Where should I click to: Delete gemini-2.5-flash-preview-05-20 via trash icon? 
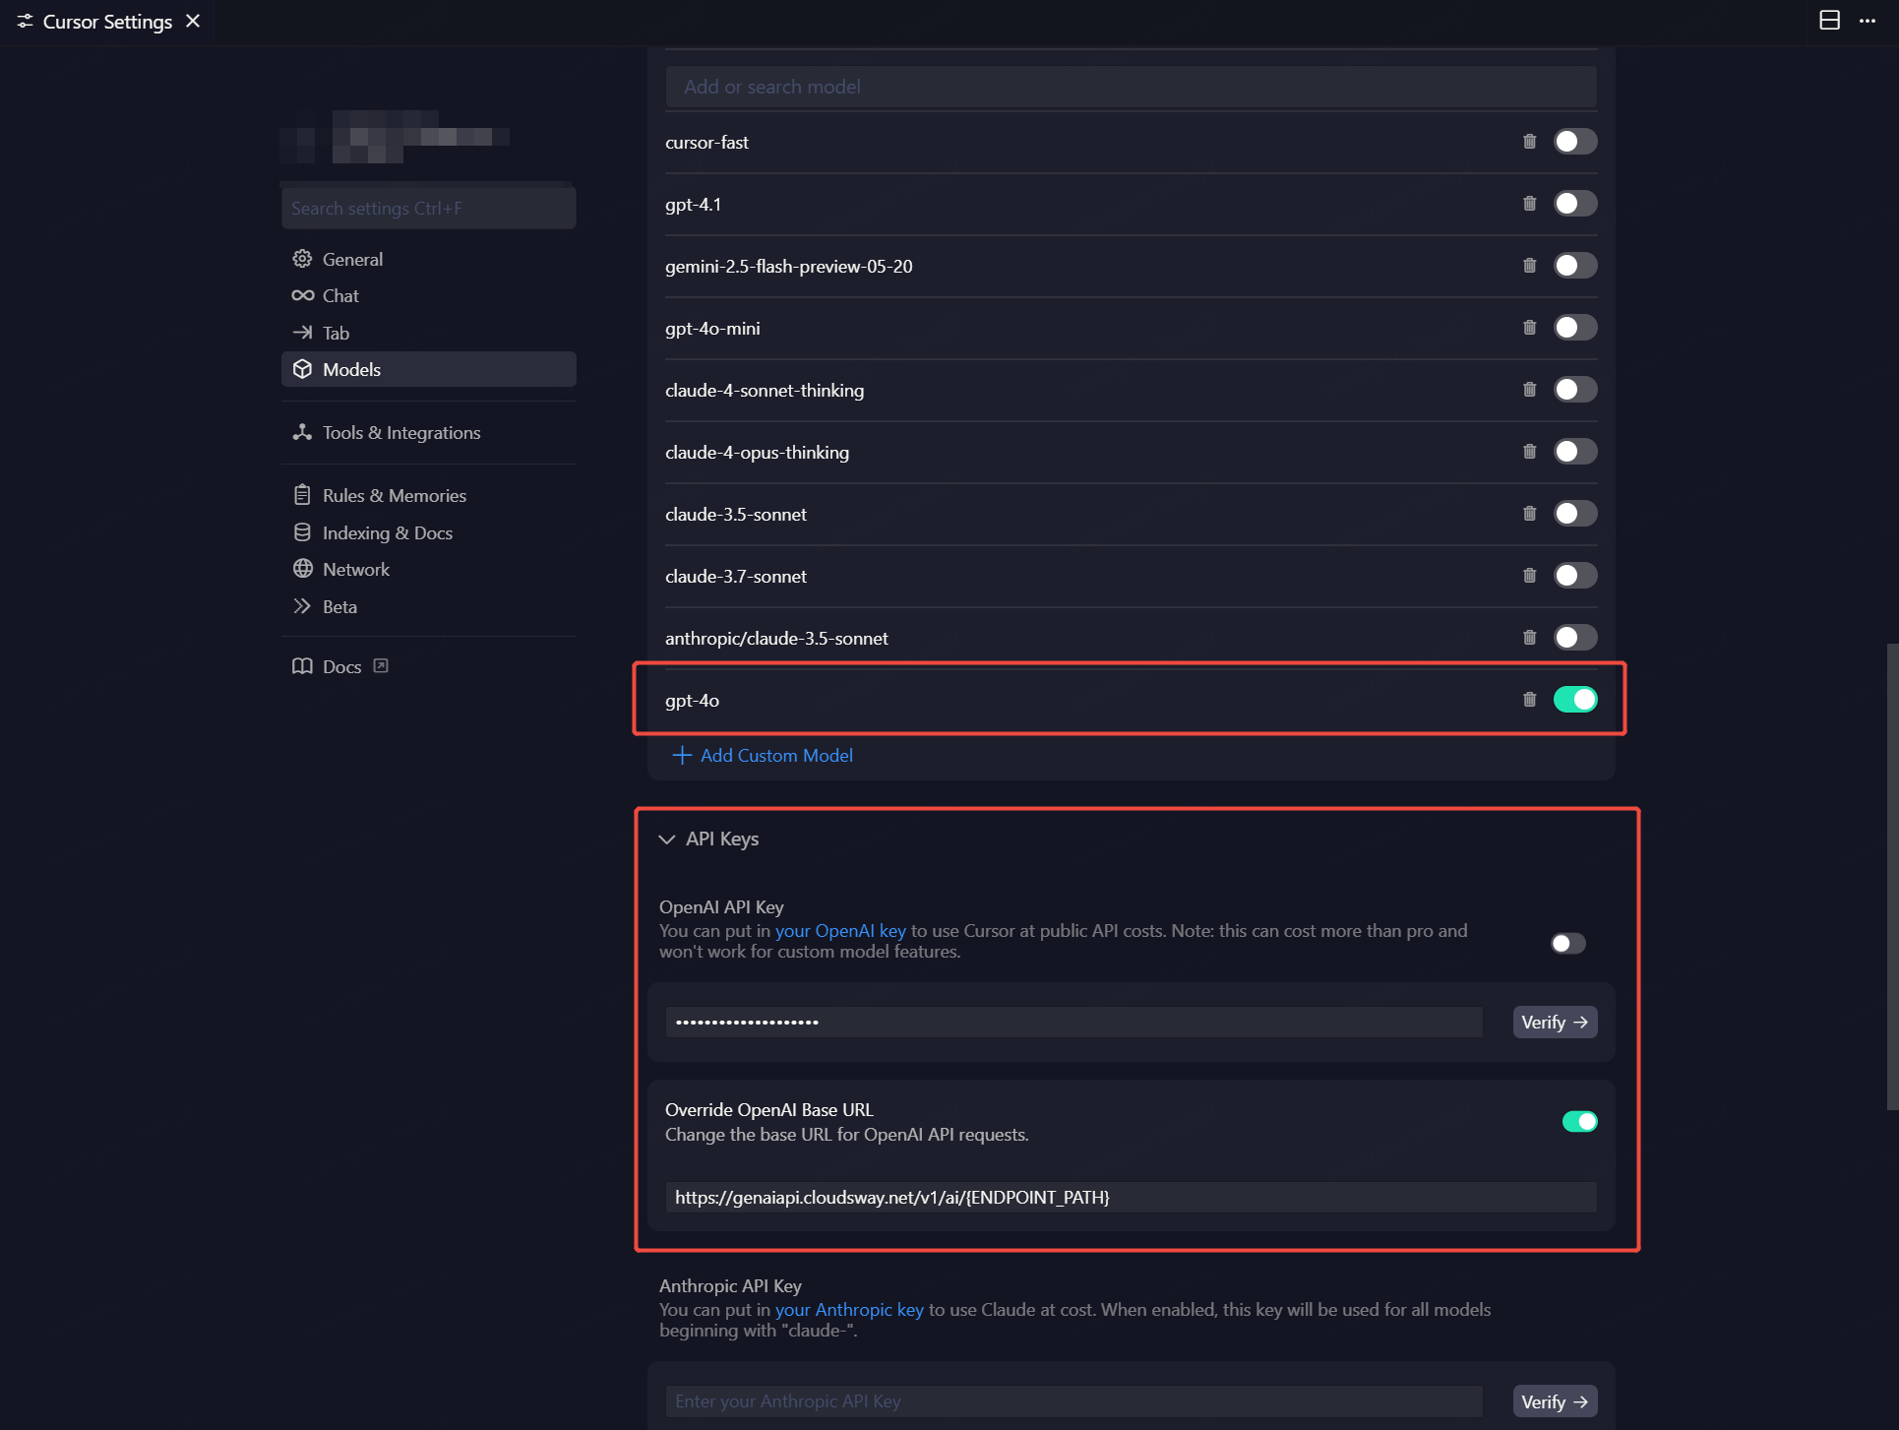tap(1529, 266)
